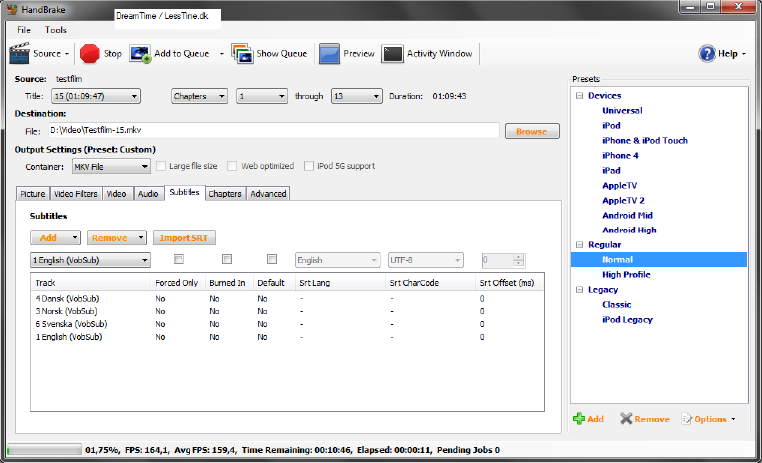Collapse the Devices preset group
Screen dimensions: 762x463
579,96
